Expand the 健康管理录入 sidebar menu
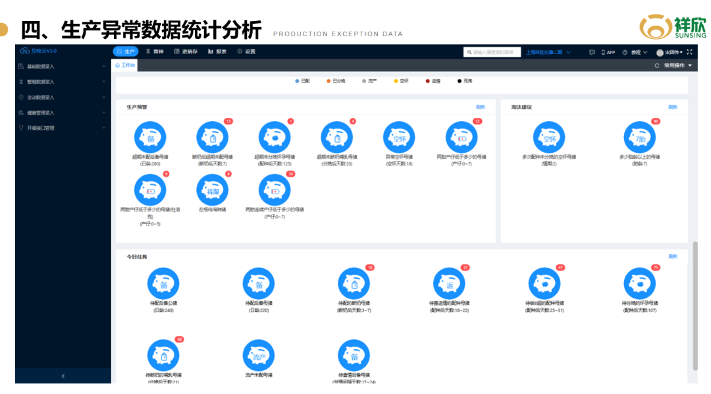The image size is (711, 394). tap(63, 113)
